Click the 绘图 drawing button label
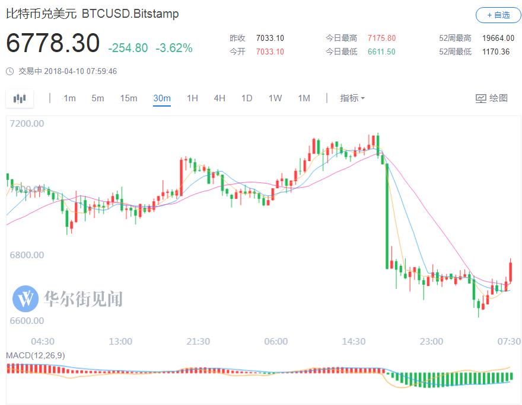The image size is (522, 405). [498, 98]
